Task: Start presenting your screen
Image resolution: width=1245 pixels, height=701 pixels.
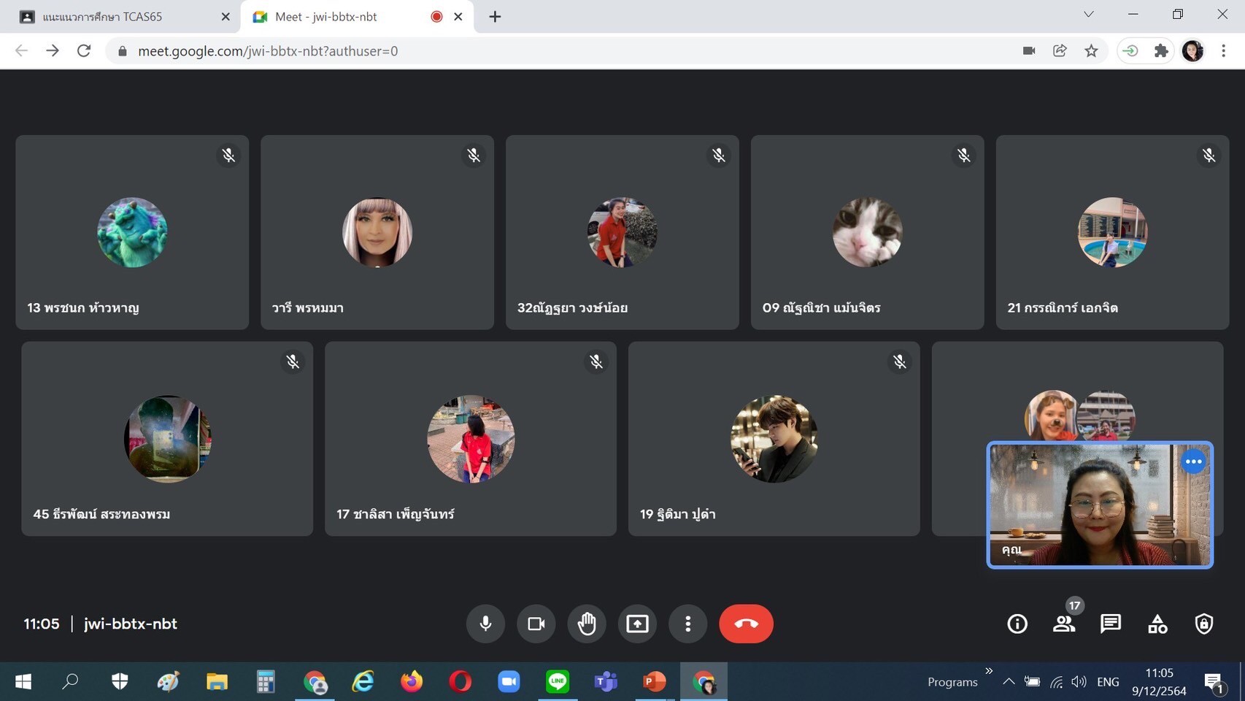Action: pos(637,624)
